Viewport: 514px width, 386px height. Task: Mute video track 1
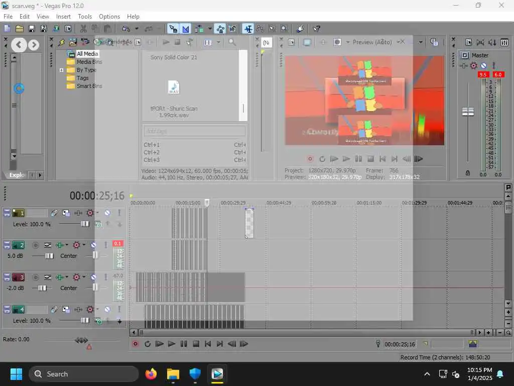click(107, 213)
